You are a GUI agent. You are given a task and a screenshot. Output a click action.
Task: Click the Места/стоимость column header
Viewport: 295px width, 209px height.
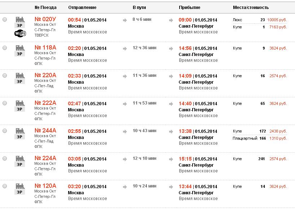(251, 7)
